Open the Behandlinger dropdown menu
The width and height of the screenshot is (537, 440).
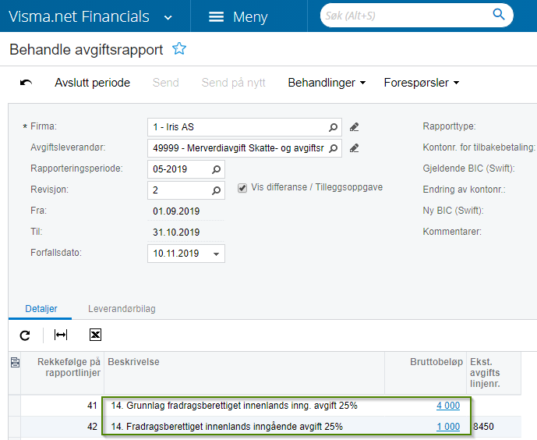(327, 83)
